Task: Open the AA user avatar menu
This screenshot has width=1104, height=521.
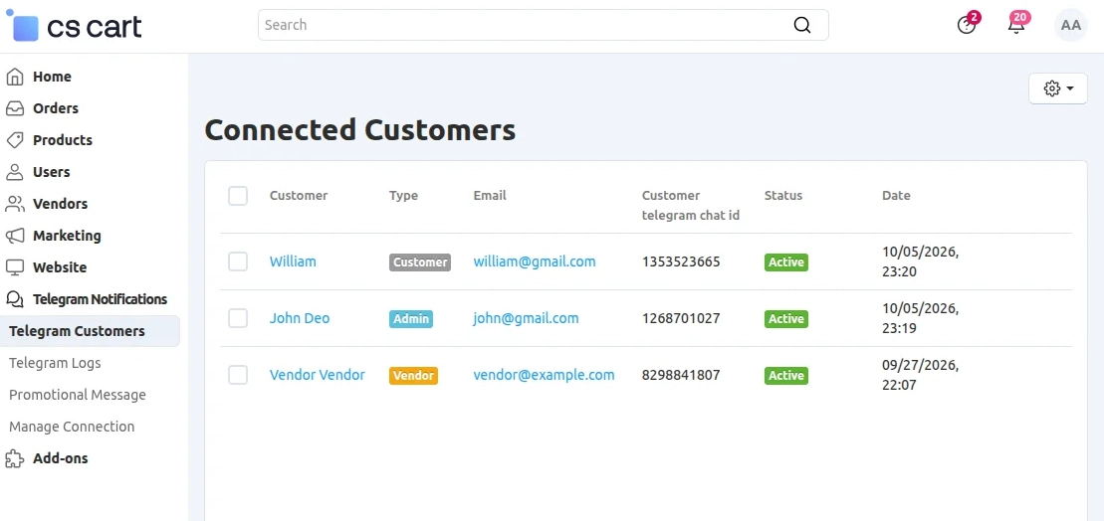Action: [1071, 25]
